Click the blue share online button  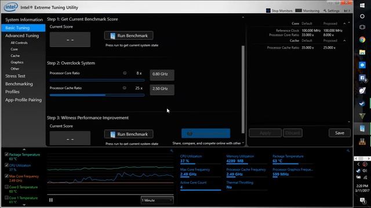point(206,133)
